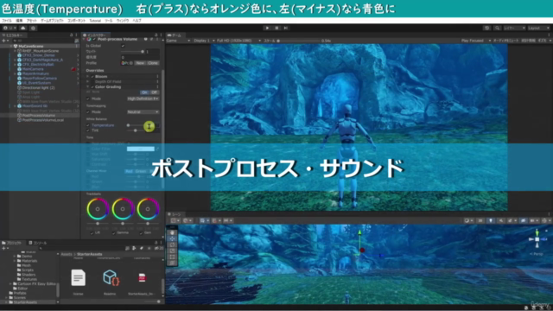Toggle the Gain trackball checkbox

(x=141, y=232)
